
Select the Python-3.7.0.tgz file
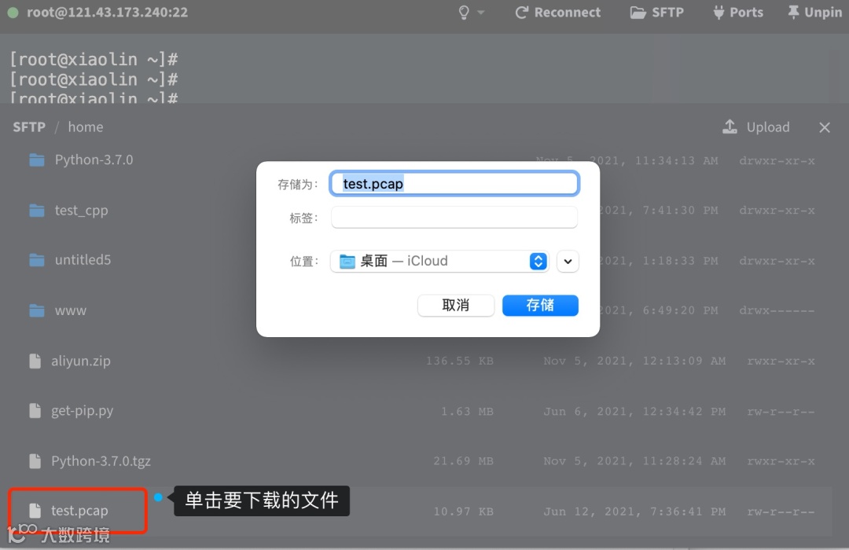click(x=101, y=461)
